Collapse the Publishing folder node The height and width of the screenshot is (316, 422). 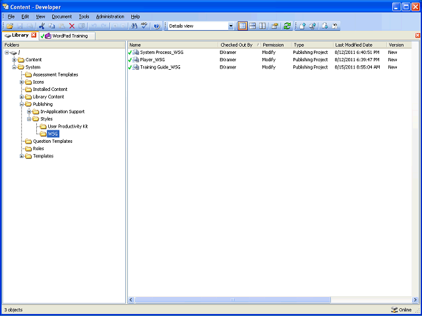click(x=22, y=104)
